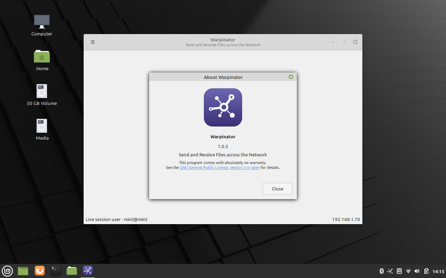
Task: Launch Terminal from the panel
Action: click(x=56, y=271)
